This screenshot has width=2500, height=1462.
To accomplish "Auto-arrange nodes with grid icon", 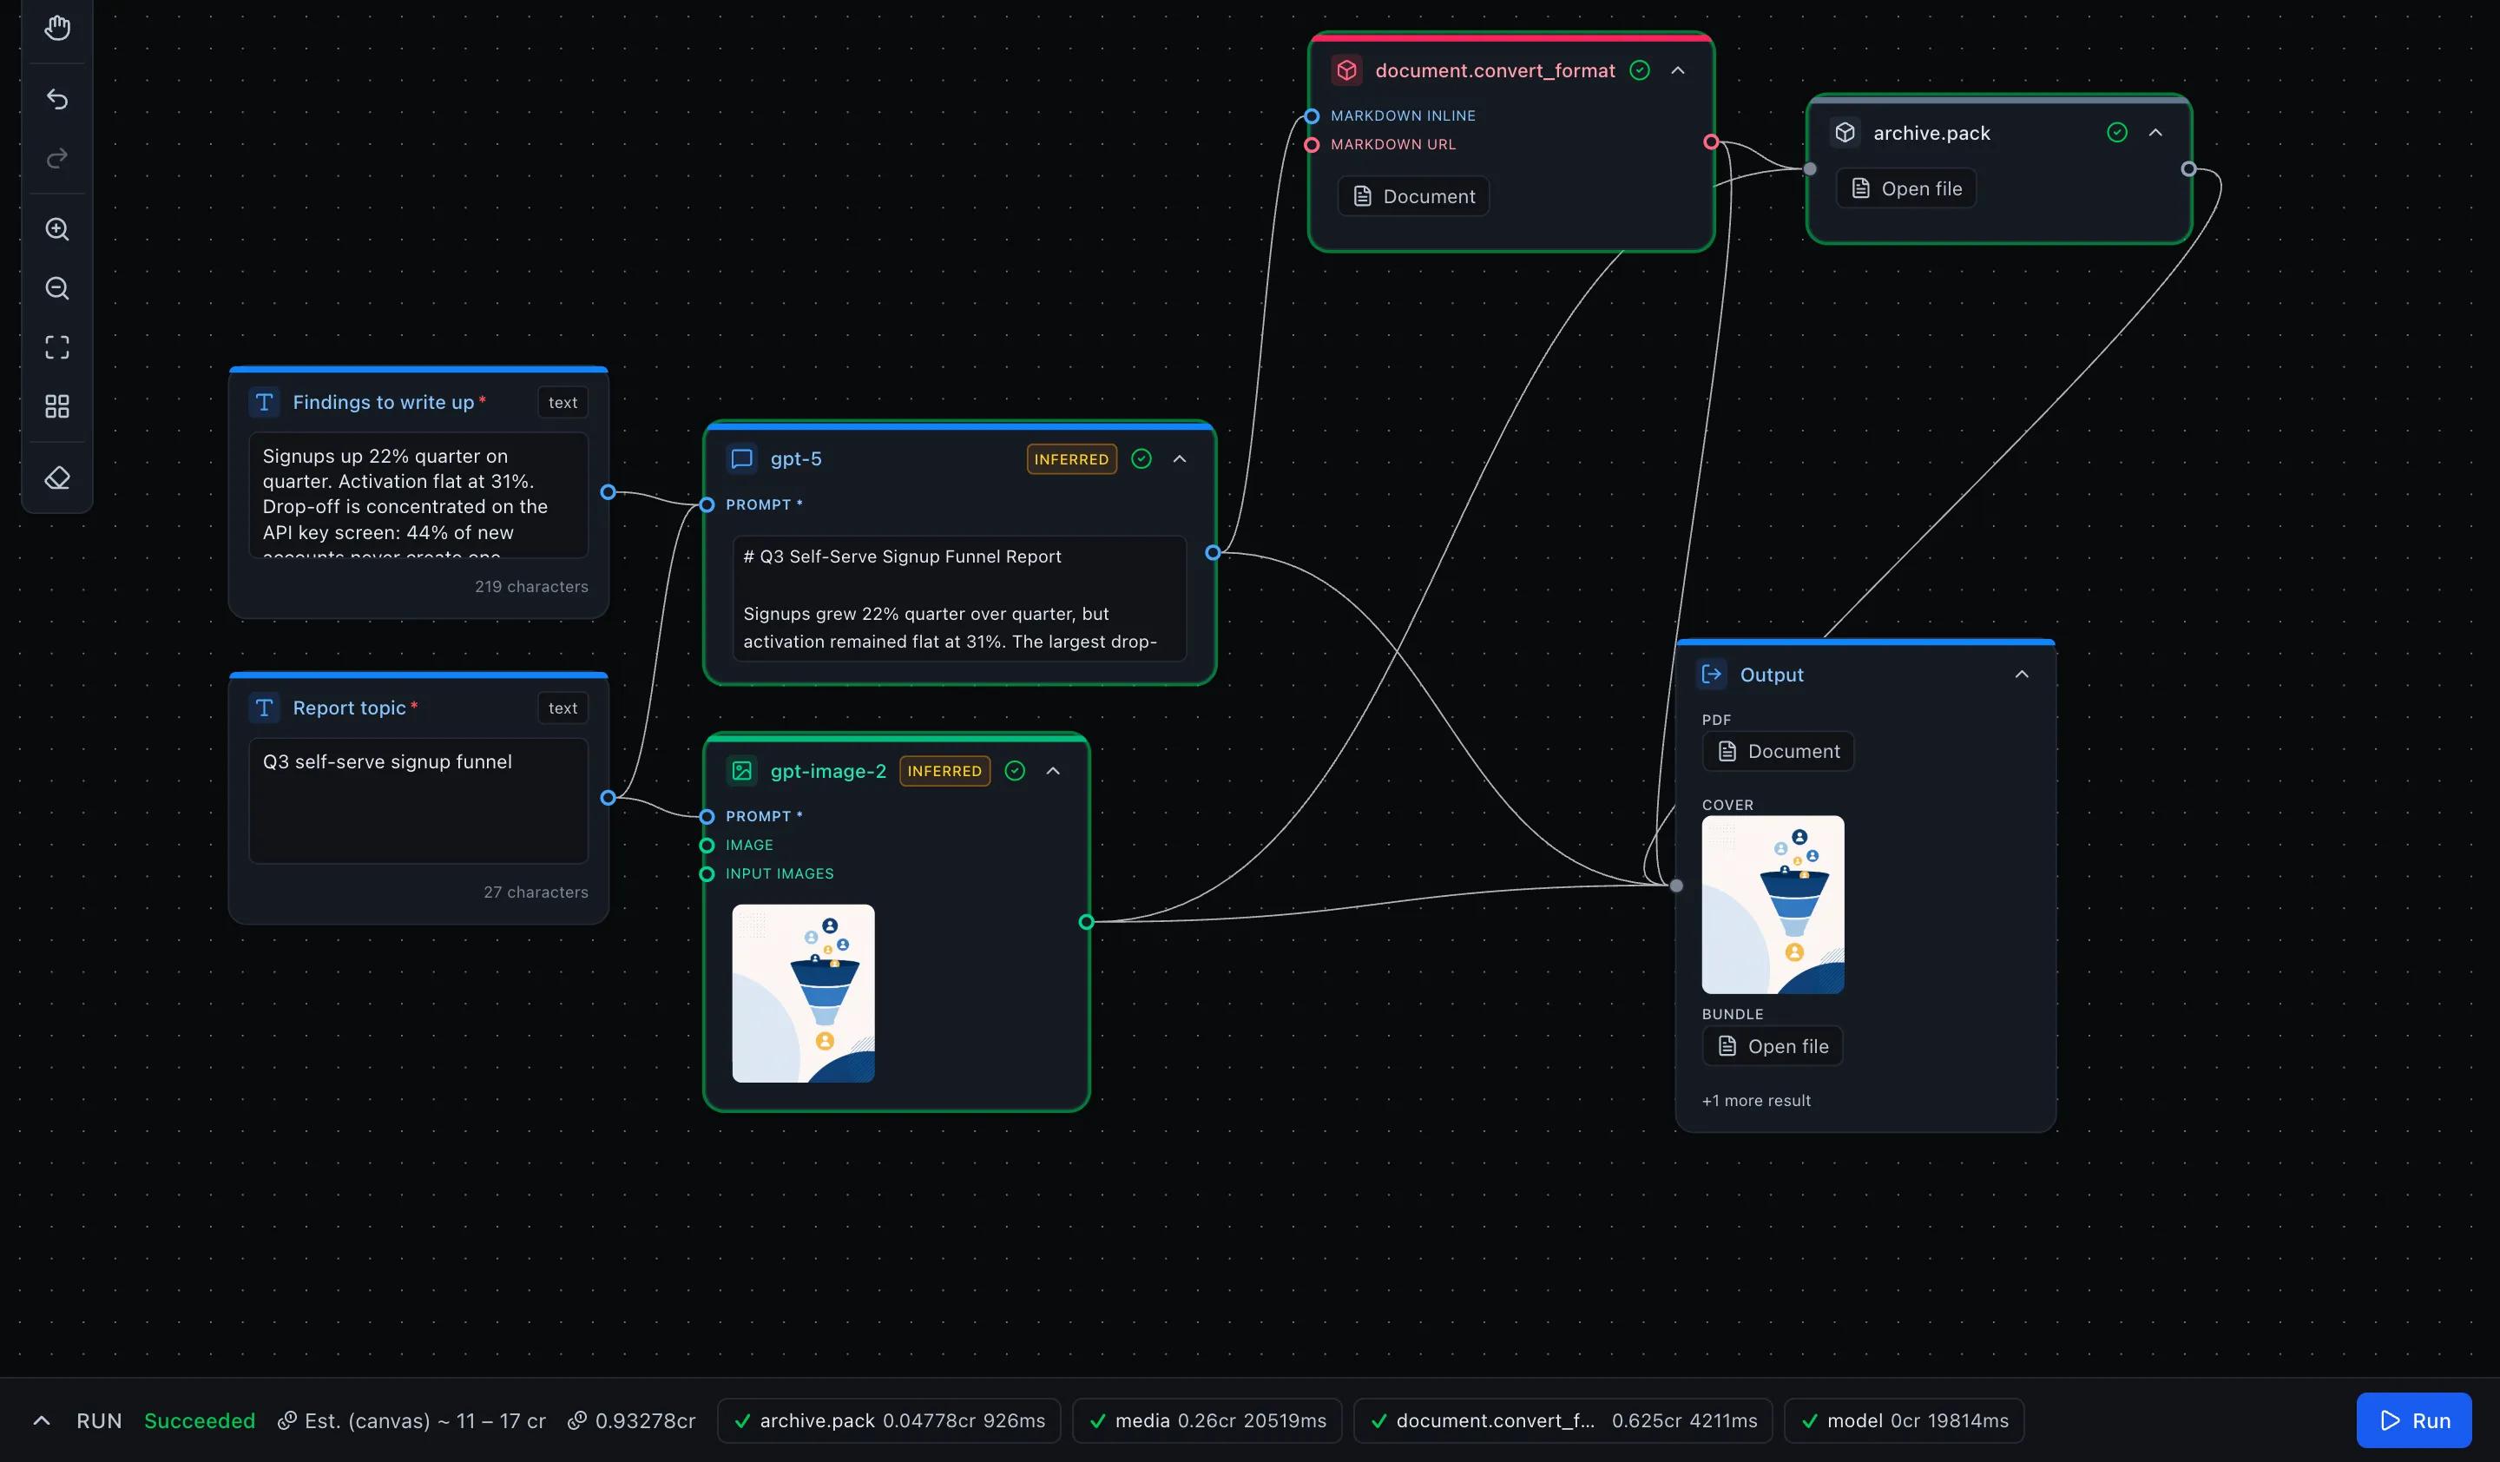I will pos(57,406).
